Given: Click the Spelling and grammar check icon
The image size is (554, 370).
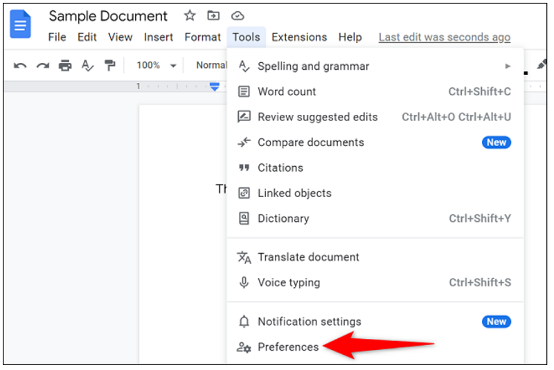Looking at the screenshot, I should tap(244, 66).
